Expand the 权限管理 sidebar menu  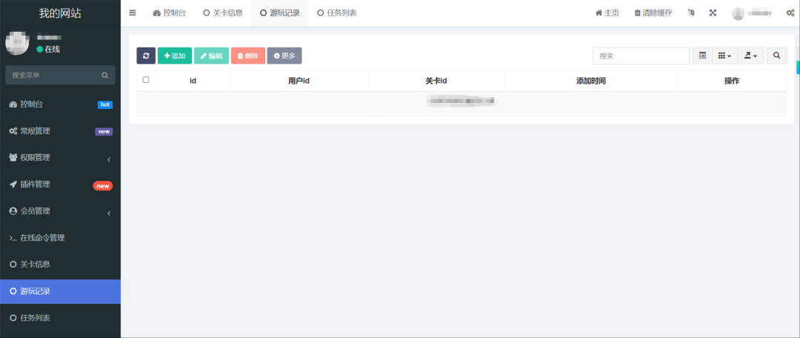[60, 158]
